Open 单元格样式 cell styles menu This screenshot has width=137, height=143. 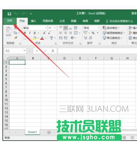(x=113, y=38)
